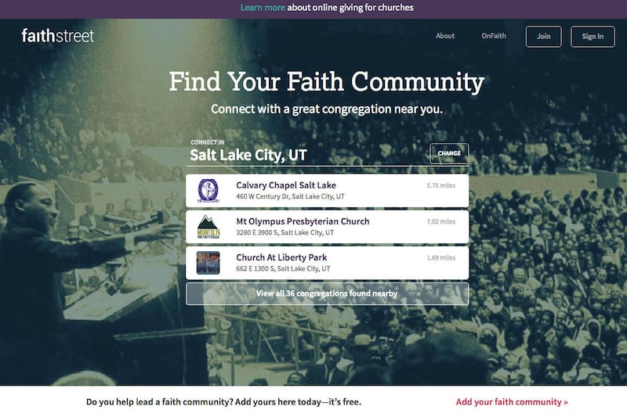Click the 1.69 miles distance label
627x417 pixels.
441,257
